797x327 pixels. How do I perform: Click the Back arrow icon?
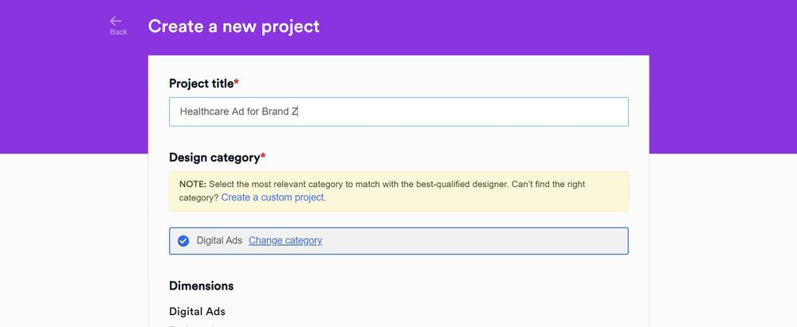pyautogui.click(x=116, y=21)
